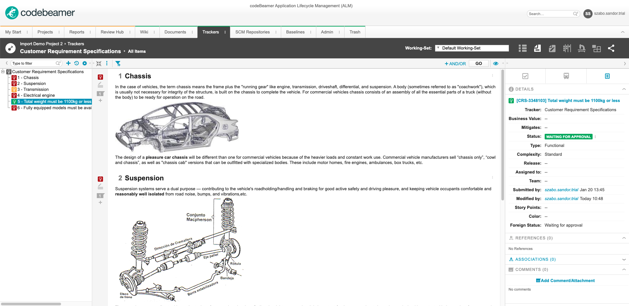This screenshot has height=306, width=629.
Task: Open the traceability browser sliders icon
Action: 567,48
